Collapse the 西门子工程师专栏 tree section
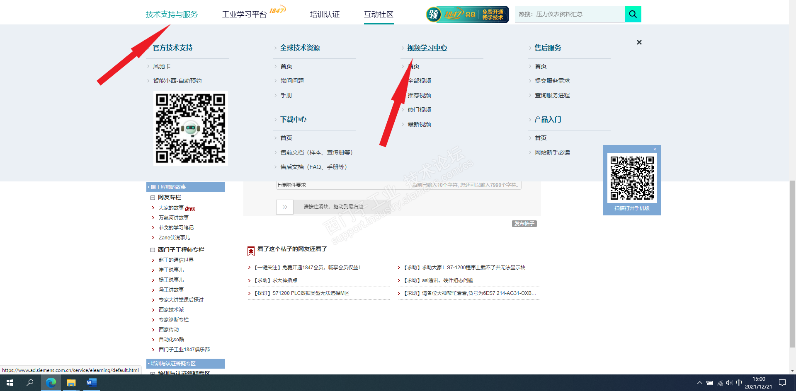This screenshot has height=391, width=796. click(x=153, y=250)
